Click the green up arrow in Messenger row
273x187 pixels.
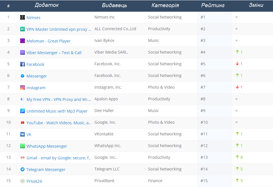tap(237, 75)
